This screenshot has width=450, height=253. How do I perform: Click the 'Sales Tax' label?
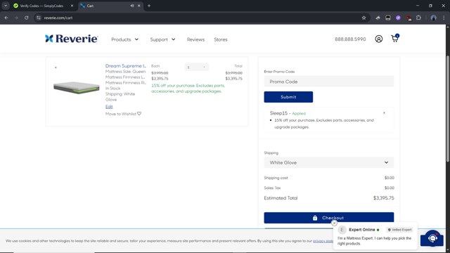[272, 188]
